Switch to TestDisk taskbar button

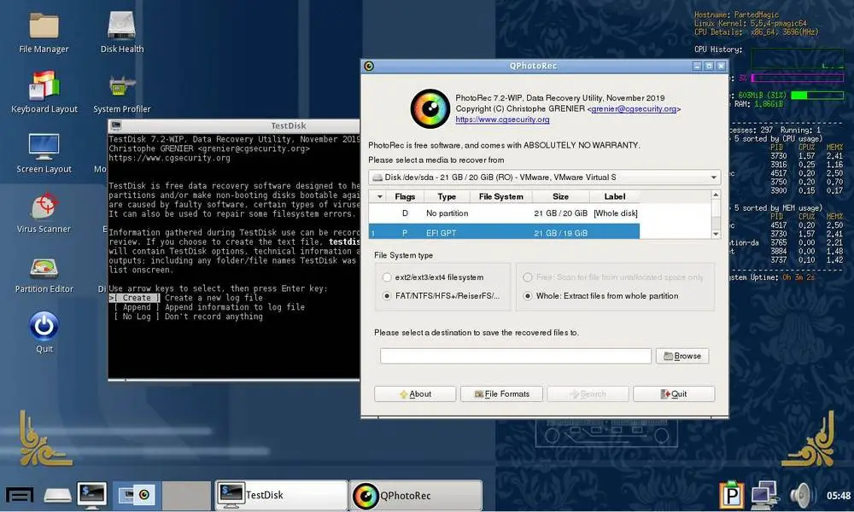pos(281,495)
